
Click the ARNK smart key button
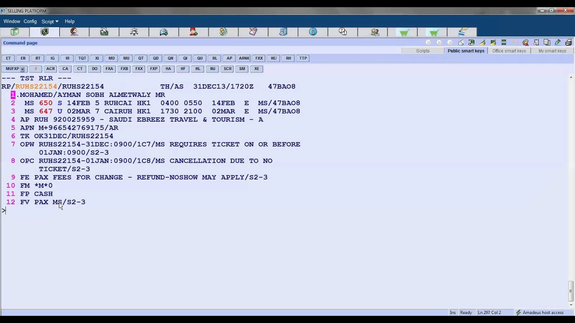244,58
